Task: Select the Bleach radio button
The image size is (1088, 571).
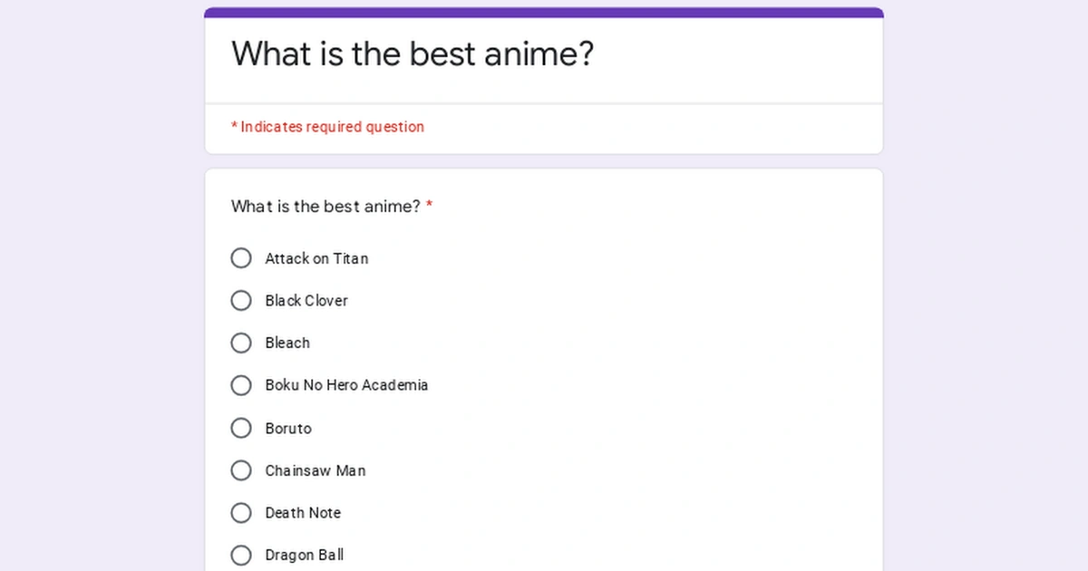Action: [x=241, y=343]
